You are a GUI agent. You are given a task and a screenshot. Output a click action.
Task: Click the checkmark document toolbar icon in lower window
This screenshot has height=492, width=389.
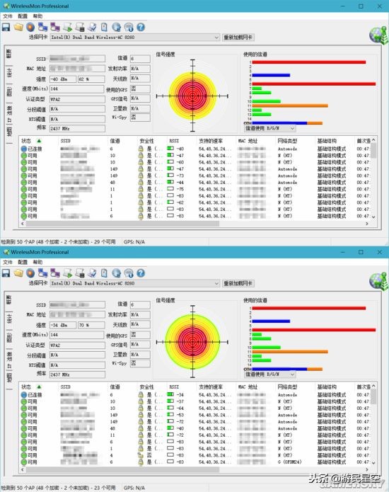tap(92, 273)
